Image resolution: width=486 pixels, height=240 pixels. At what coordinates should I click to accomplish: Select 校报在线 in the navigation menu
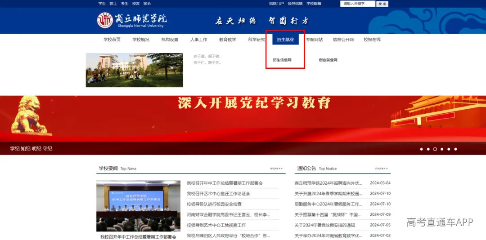click(x=372, y=40)
